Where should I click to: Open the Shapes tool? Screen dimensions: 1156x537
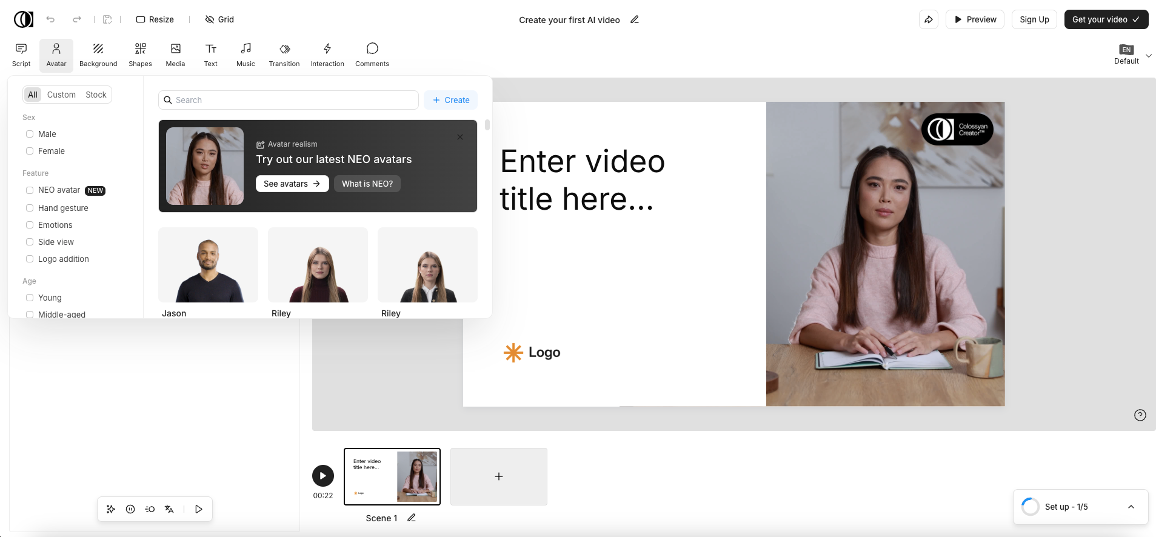click(x=140, y=55)
